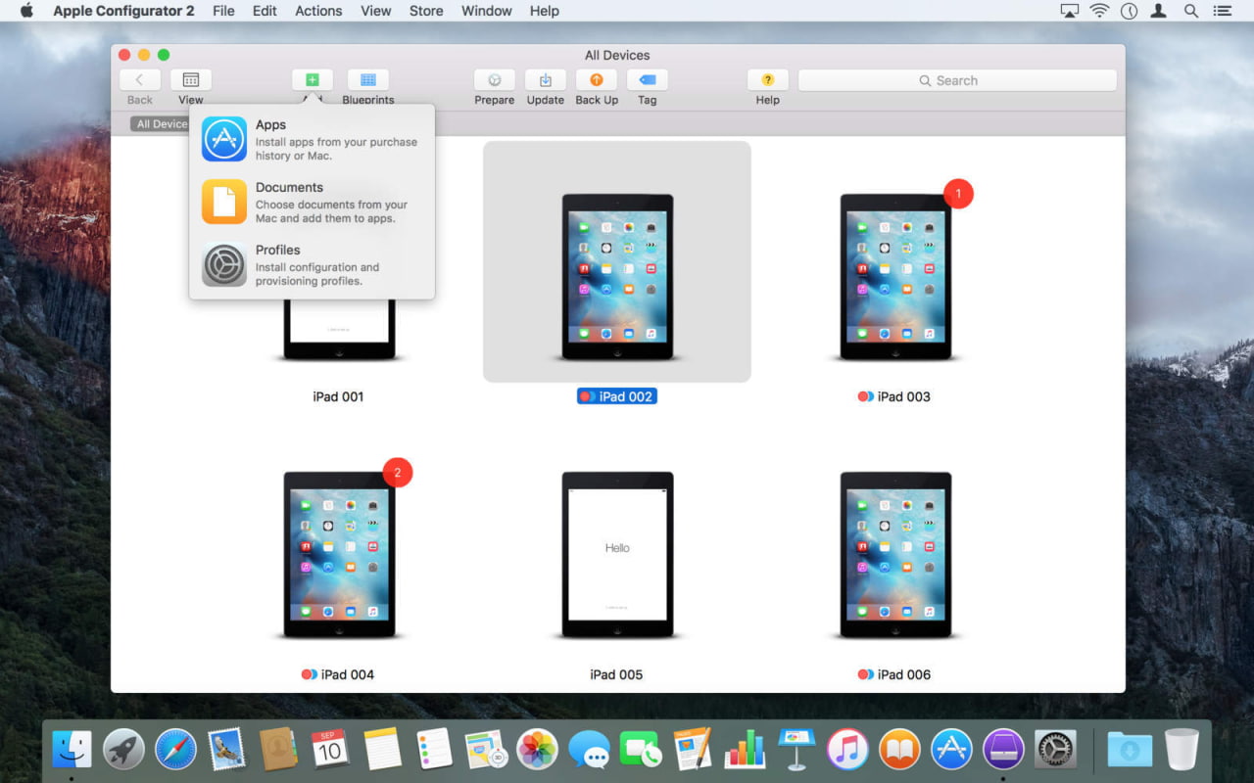This screenshot has width=1254, height=783.
Task: Click the Back navigation button
Action: coord(139,80)
